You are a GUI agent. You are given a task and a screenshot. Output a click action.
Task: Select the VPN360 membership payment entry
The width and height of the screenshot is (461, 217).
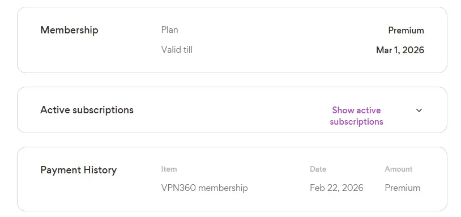[x=204, y=188]
